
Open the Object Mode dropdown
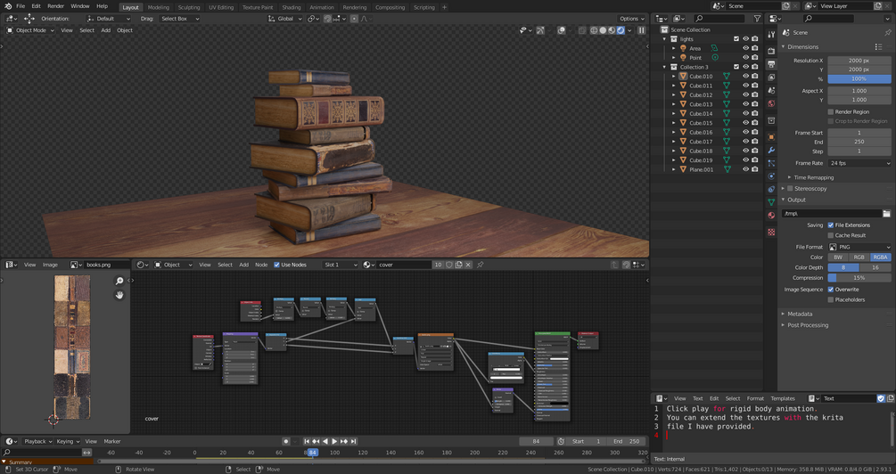click(30, 30)
